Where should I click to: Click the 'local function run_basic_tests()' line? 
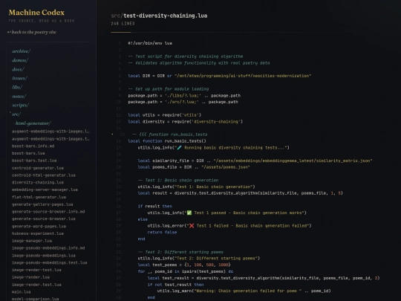coord(167,141)
